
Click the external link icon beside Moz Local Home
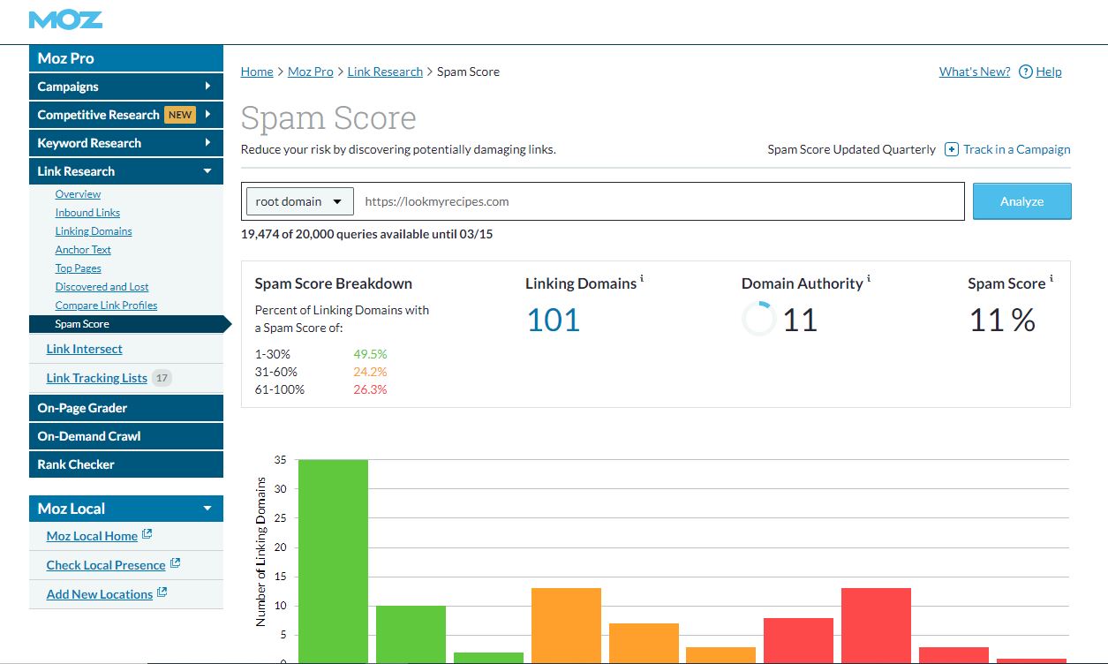(148, 534)
